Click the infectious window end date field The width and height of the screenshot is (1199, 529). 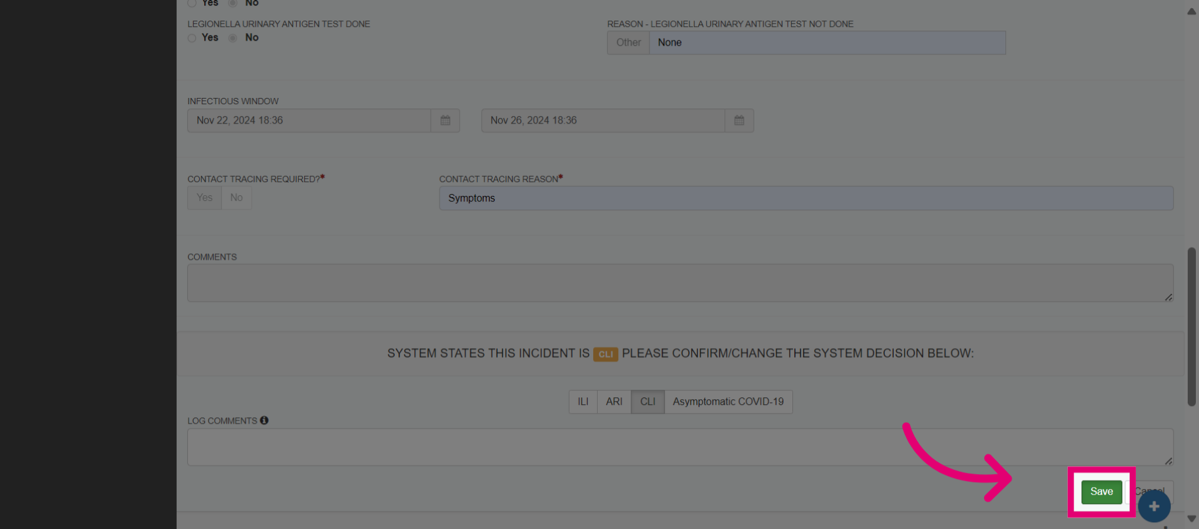[603, 120]
